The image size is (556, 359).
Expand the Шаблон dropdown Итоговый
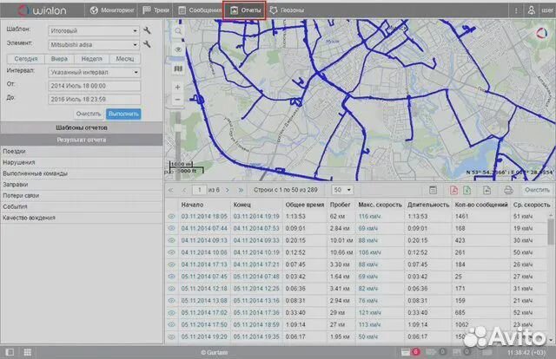click(94, 31)
